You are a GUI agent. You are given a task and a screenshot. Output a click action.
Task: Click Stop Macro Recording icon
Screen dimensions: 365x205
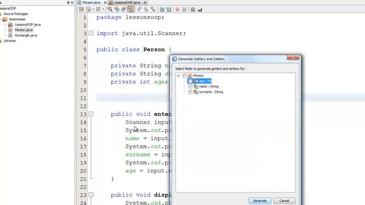click(x=184, y=9)
